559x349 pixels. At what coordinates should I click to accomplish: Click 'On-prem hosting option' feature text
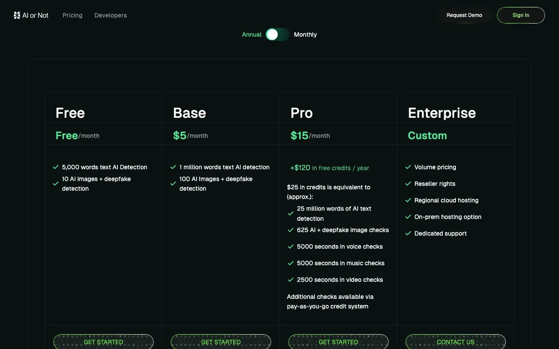click(x=448, y=217)
